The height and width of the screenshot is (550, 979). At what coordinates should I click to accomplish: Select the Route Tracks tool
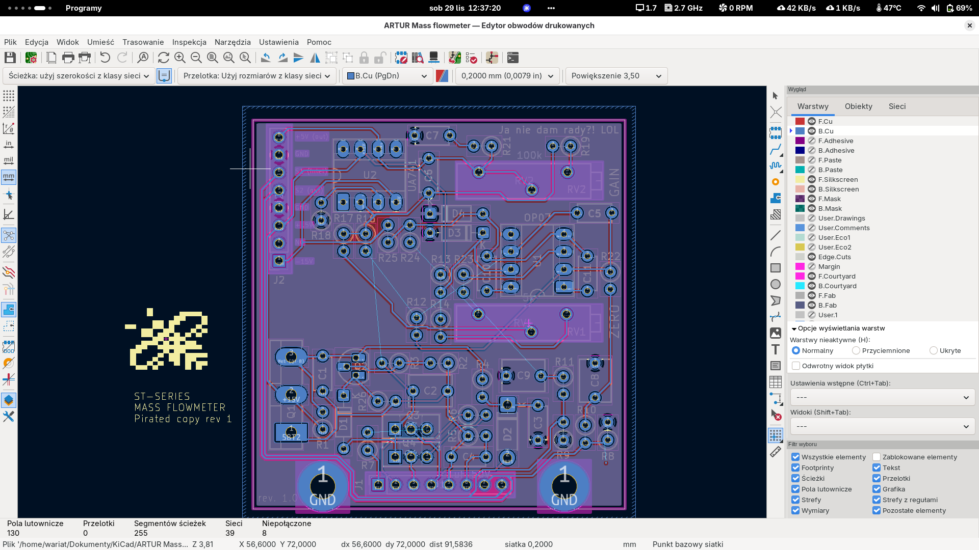pos(776,149)
